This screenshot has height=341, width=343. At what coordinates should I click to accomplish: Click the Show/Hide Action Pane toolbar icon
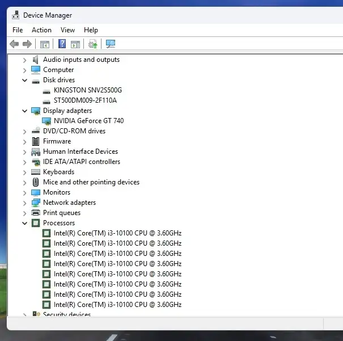click(75, 44)
